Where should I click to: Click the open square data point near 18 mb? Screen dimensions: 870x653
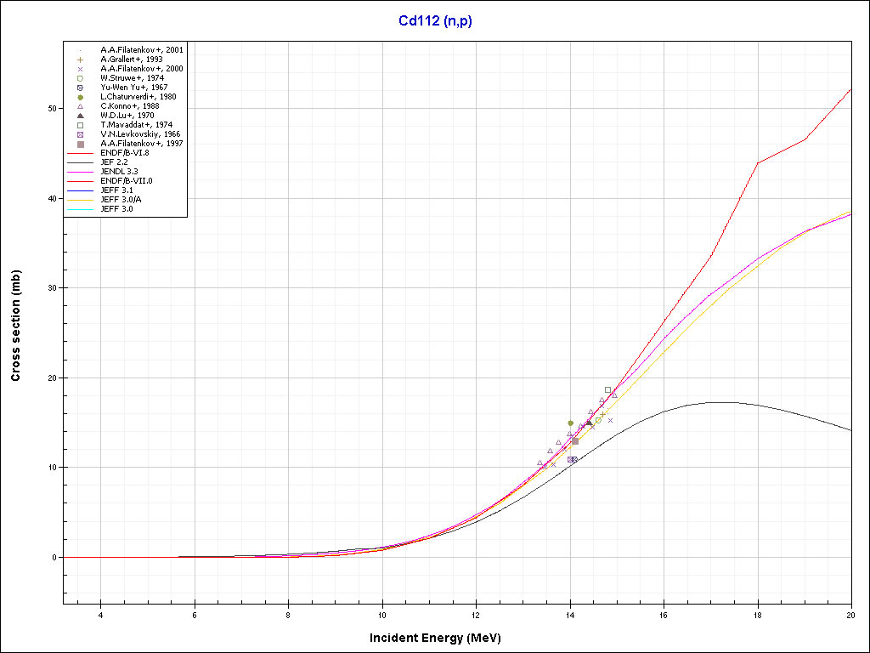point(607,389)
